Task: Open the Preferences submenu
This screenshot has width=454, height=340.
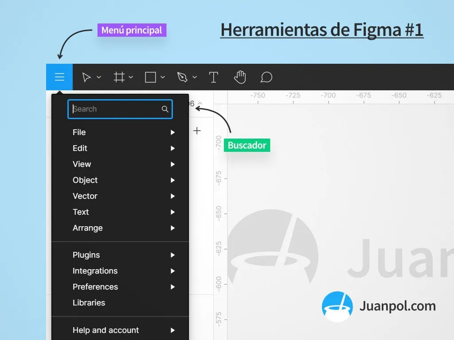Action: click(x=120, y=287)
